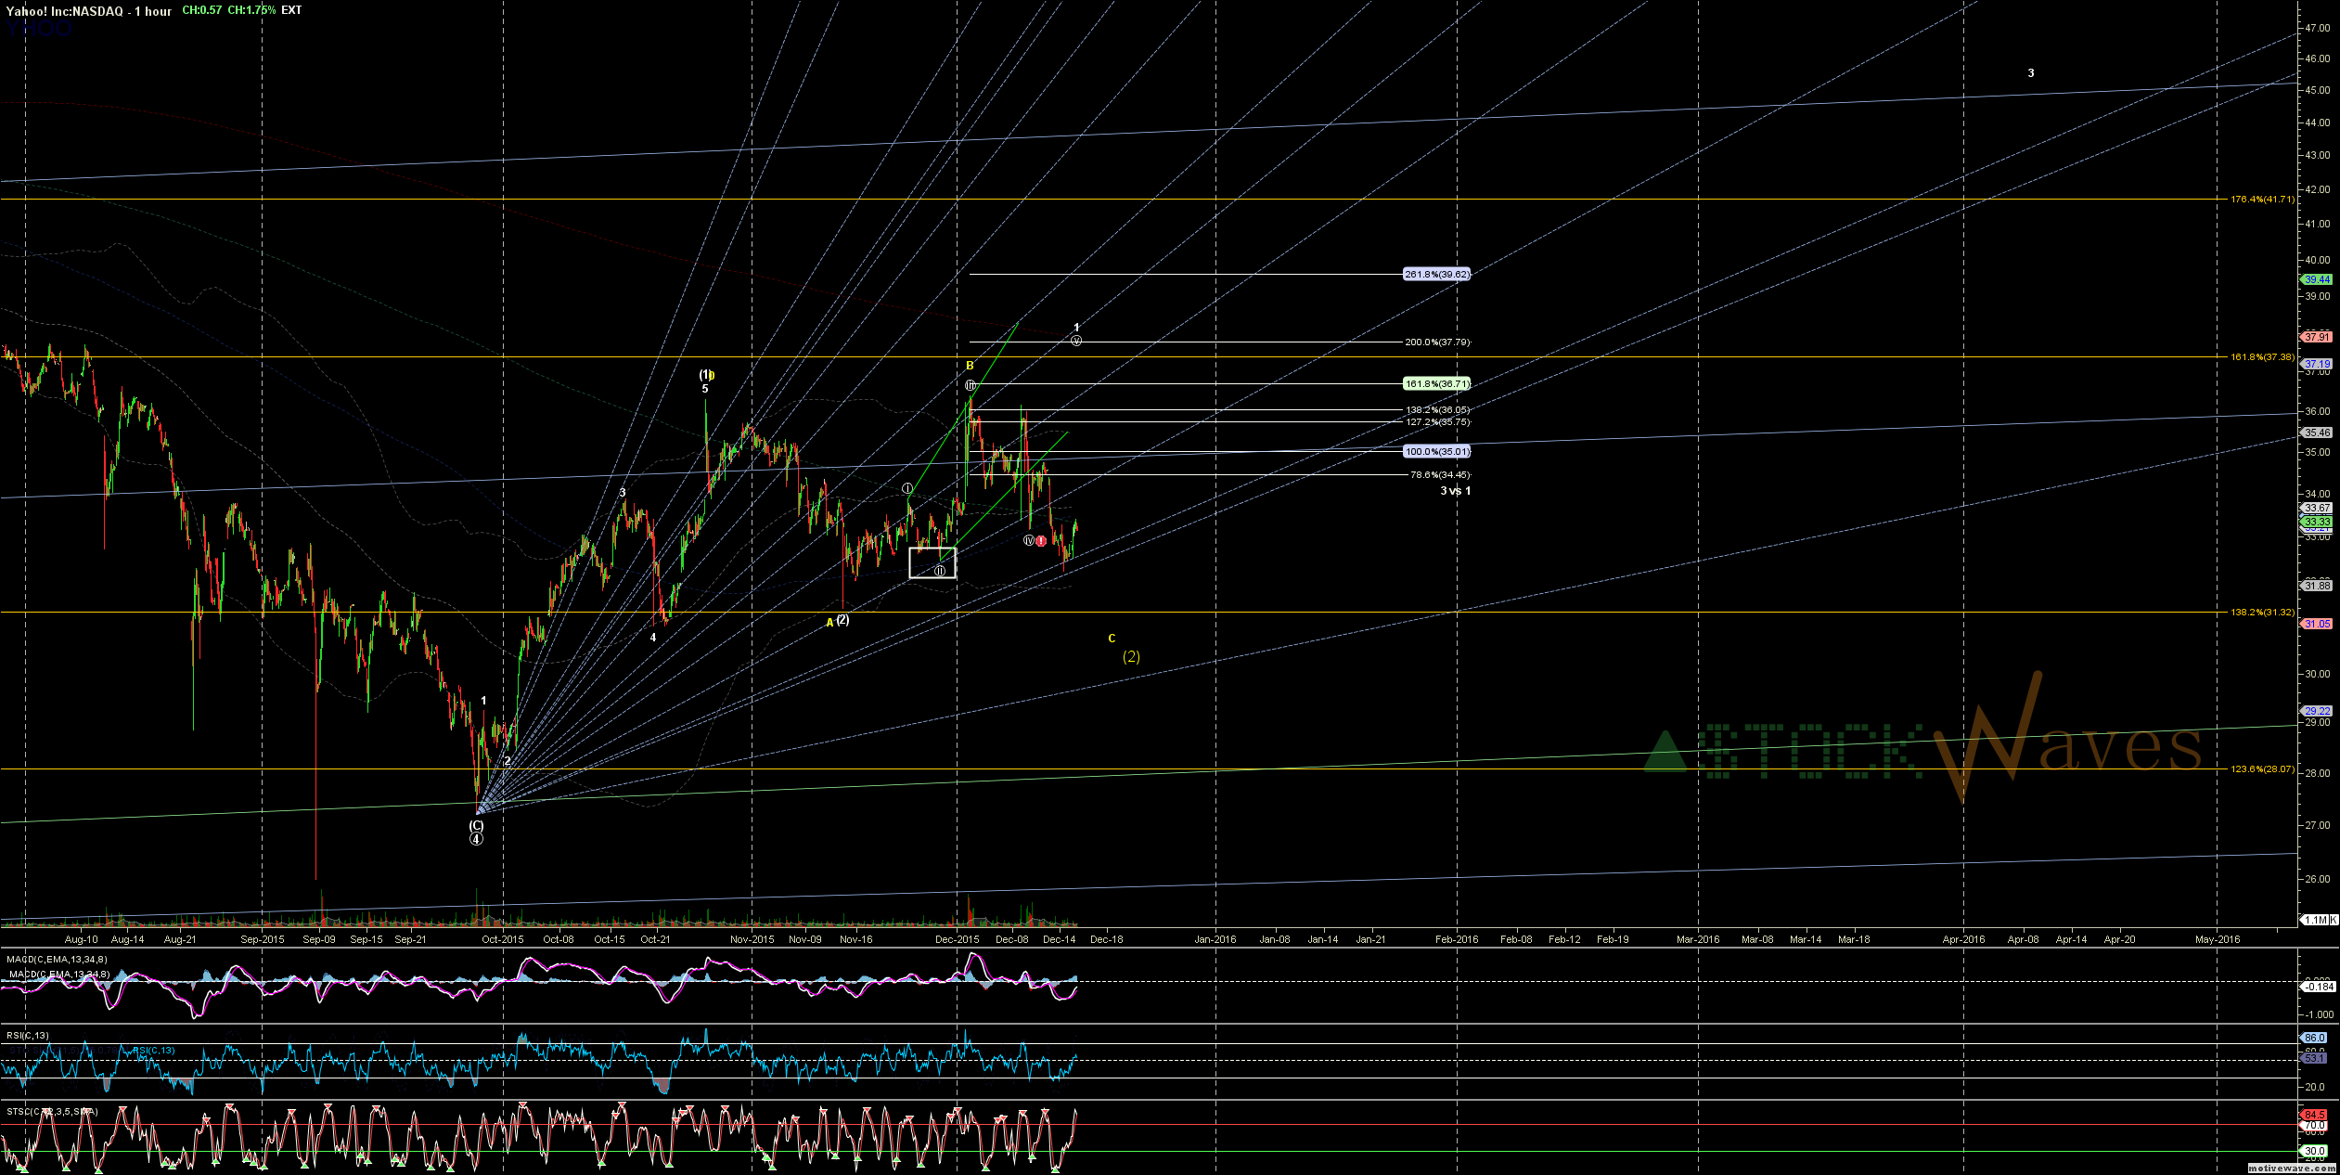The width and height of the screenshot is (2340, 1175).
Task: Click the CH:1.75% percent change value
Action: tap(251, 10)
